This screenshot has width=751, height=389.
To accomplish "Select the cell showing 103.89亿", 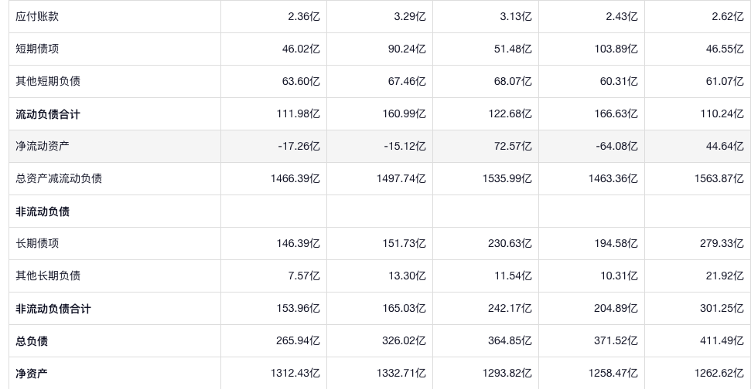I will point(615,49).
